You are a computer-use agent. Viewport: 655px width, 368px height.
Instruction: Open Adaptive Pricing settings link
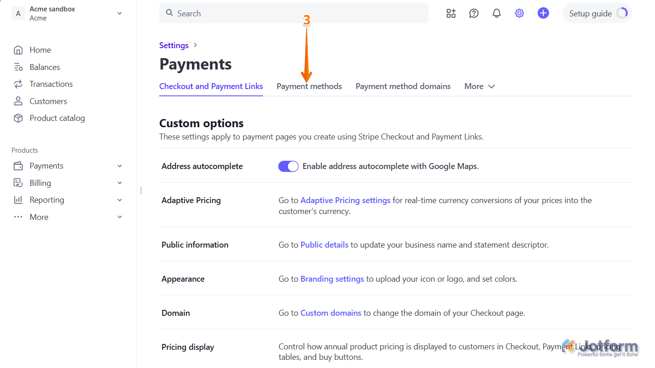(345, 200)
